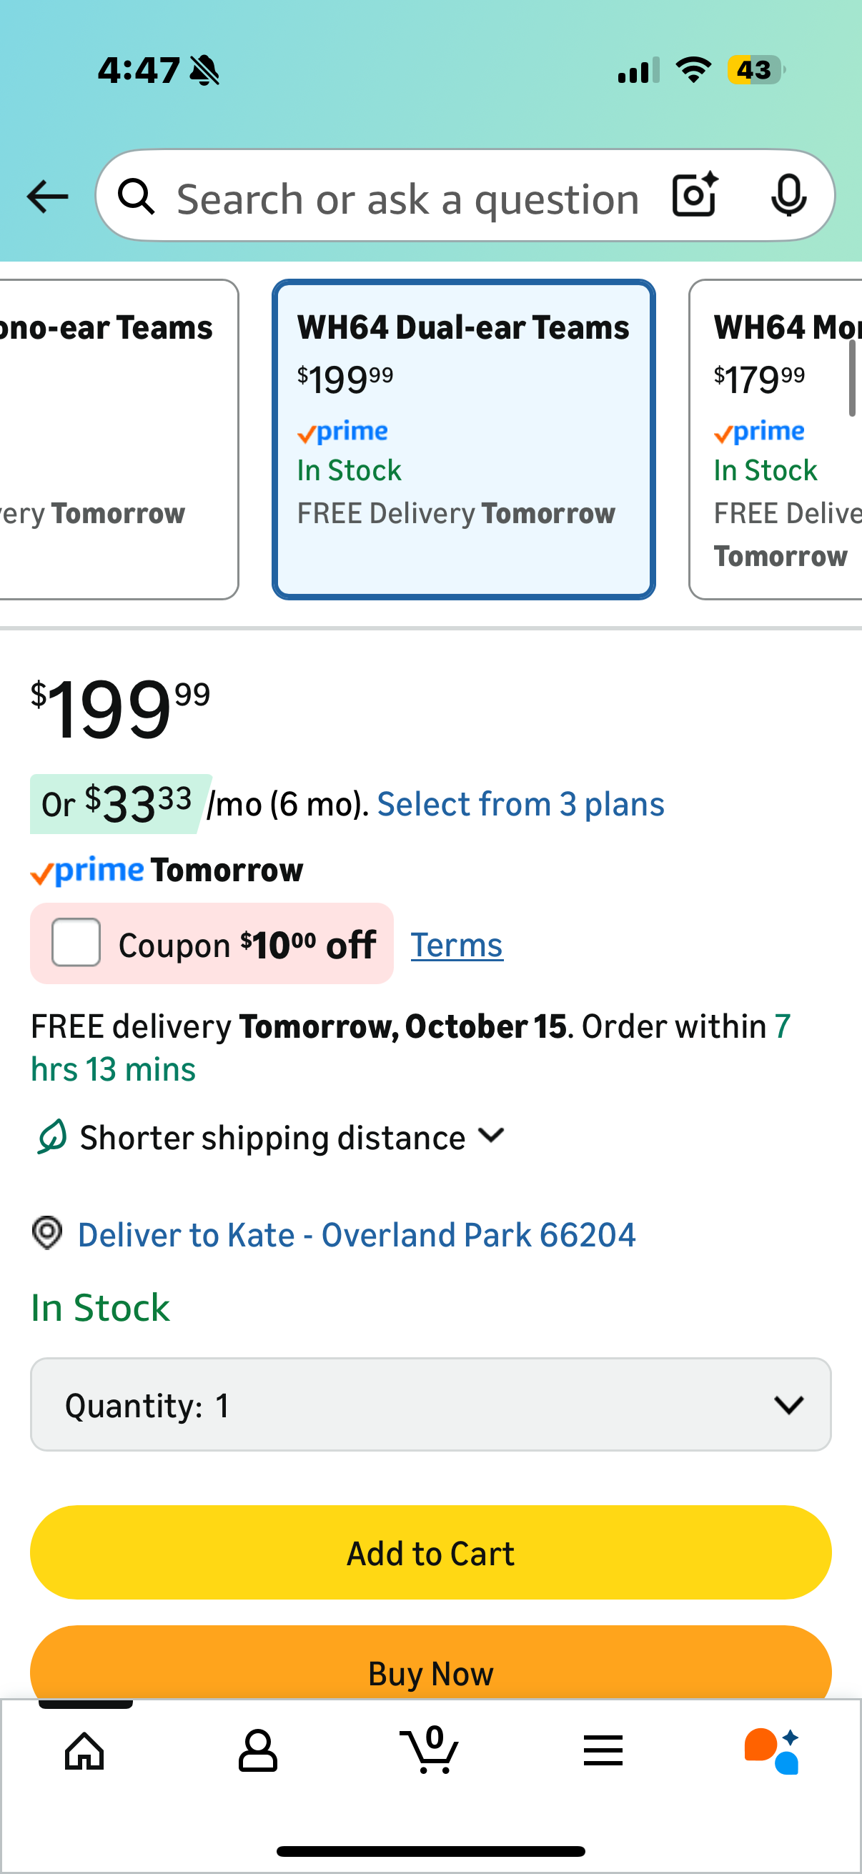
Task: Launch the Rufus AI assistant icon
Action: [x=773, y=1750]
